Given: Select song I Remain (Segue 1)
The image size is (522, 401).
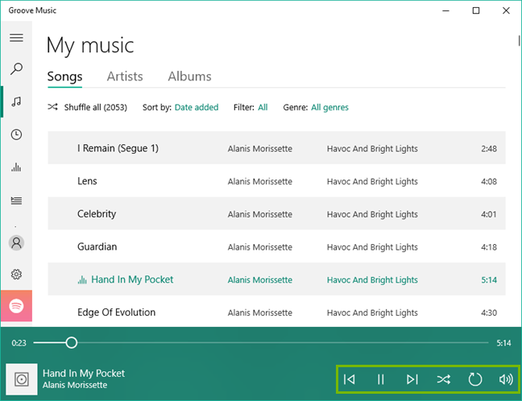Looking at the screenshot, I should pyautogui.click(x=276, y=147).
